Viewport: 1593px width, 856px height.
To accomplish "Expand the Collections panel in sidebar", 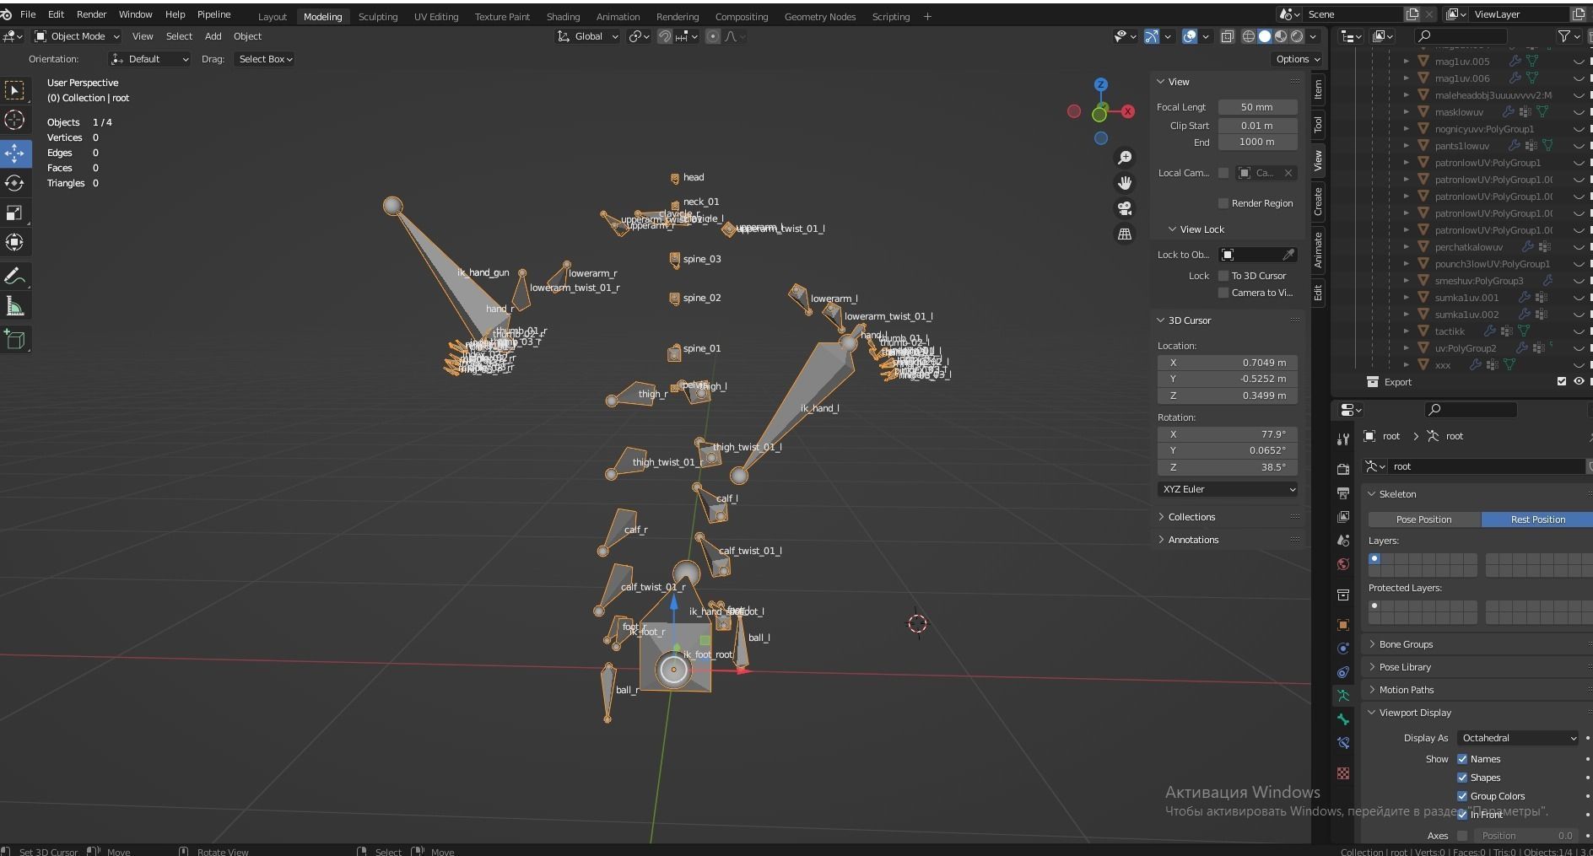I will pos(1191,517).
